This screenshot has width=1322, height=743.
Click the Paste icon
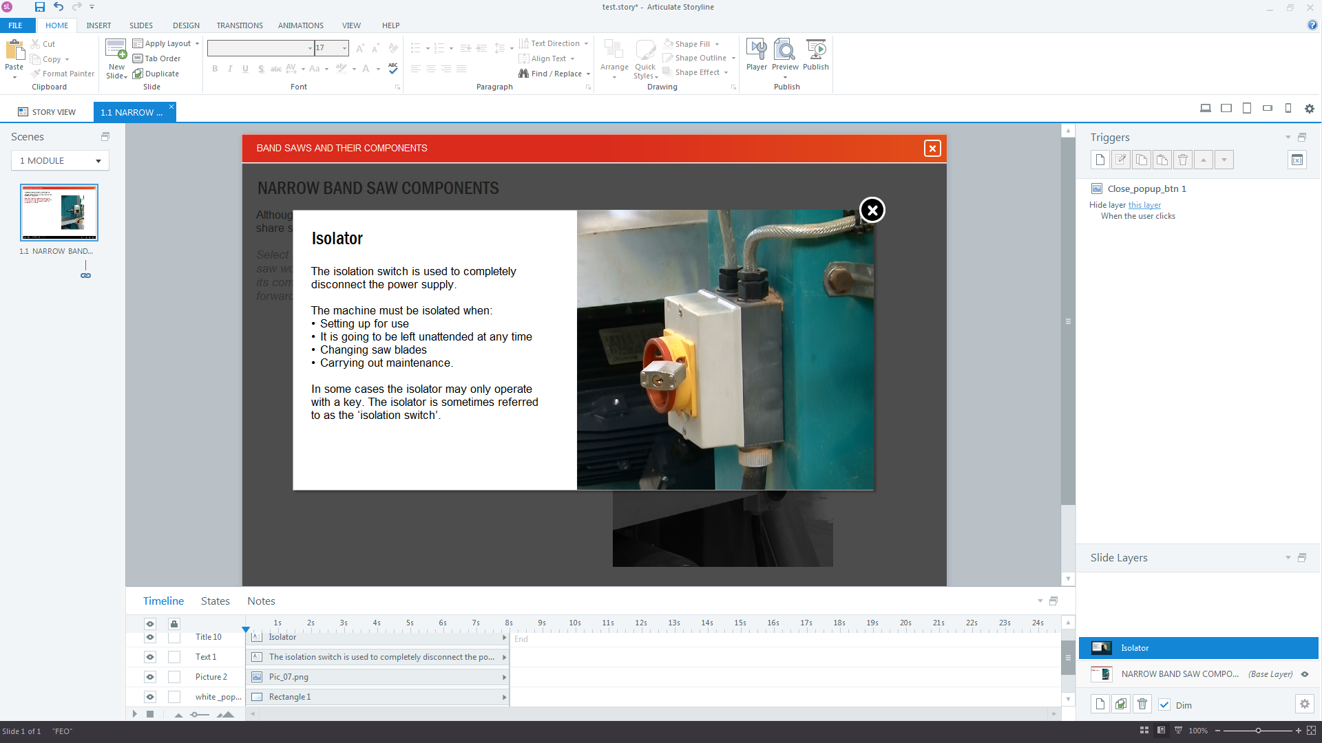pyautogui.click(x=14, y=51)
